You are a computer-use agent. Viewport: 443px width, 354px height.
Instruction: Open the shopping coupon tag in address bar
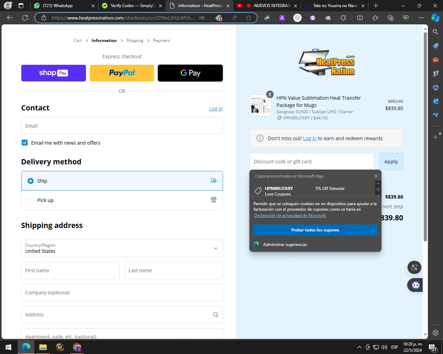coord(219,18)
